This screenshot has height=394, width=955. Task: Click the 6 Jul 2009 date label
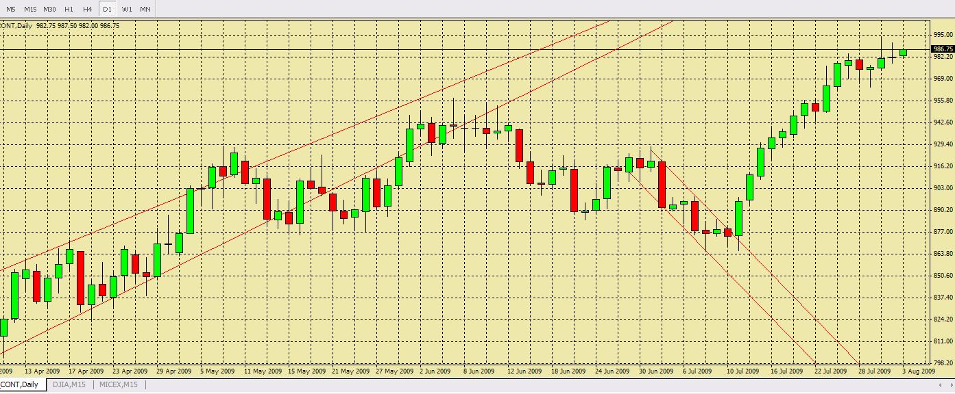698,371
